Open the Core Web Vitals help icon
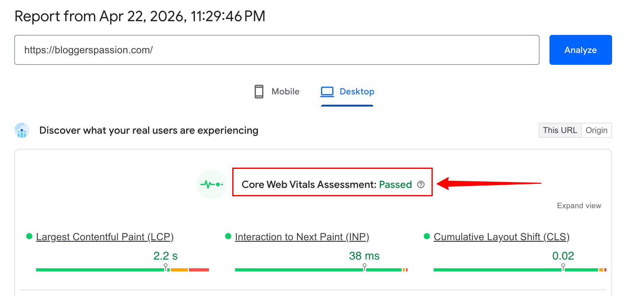The height and width of the screenshot is (296, 627). coord(421,184)
